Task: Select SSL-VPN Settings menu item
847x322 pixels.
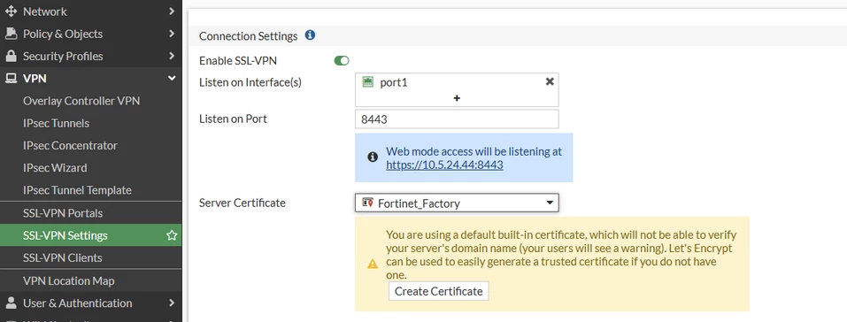Action: tap(91, 235)
